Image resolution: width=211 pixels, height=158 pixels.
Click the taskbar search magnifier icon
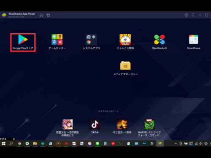11,144
